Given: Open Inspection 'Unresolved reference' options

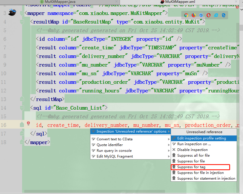Looking at the screenshot, I should [131, 131].
